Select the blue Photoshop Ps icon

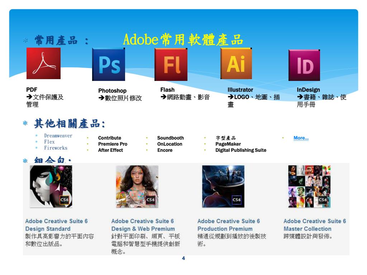pyautogui.click(x=109, y=64)
